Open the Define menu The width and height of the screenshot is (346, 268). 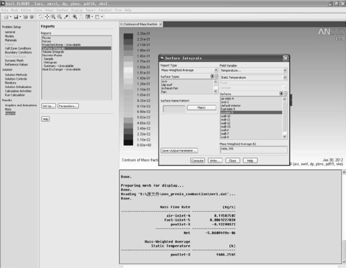click(x=26, y=10)
